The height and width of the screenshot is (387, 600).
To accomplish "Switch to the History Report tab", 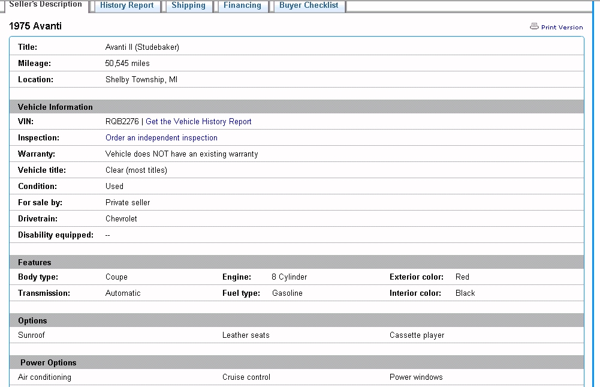I will pyautogui.click(x=126, y=5).
